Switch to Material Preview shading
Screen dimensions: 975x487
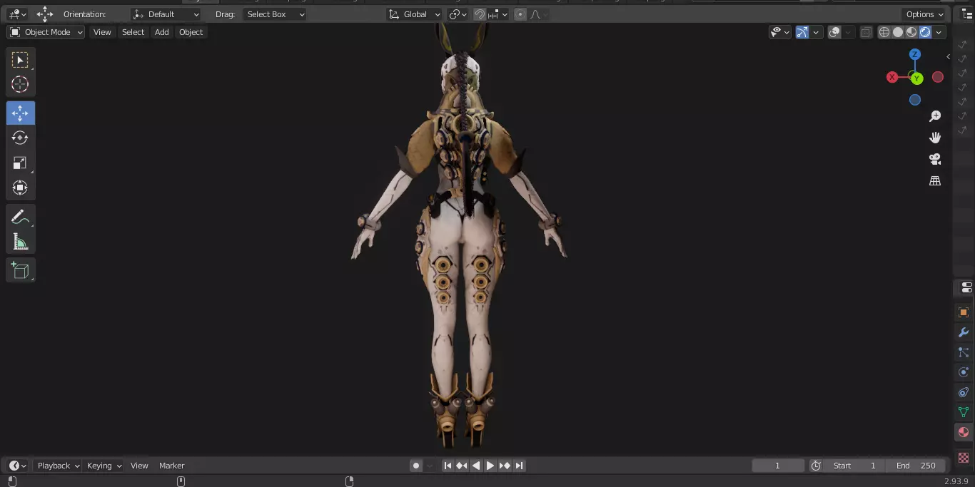pos(911,32)
